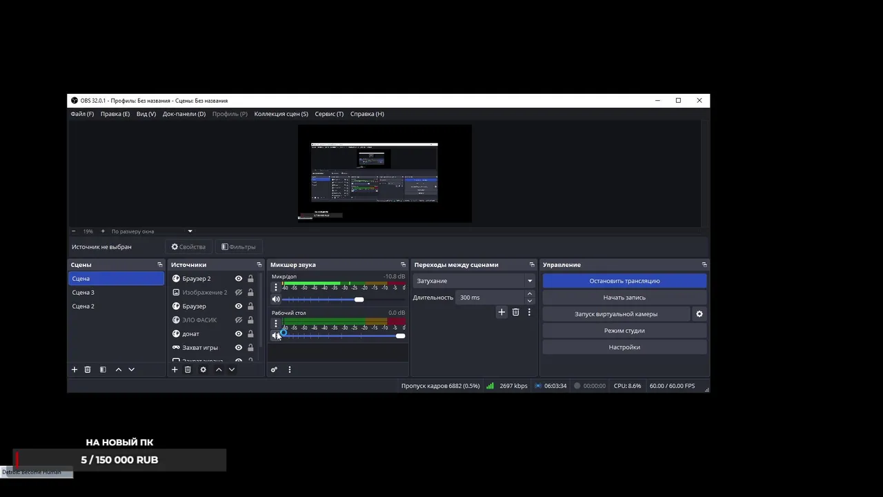
Task: Undock the Микшер звука panel
Action: 403,264
